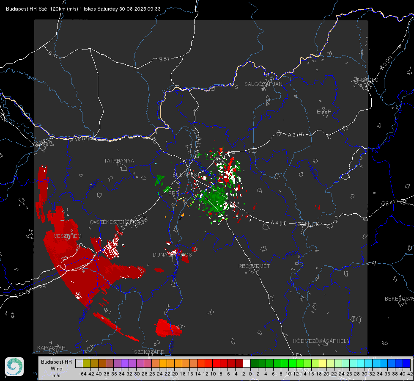Screen dimensions: 414x381
Task: Click the A 4 (H) road label
Action: coord(279,223)
